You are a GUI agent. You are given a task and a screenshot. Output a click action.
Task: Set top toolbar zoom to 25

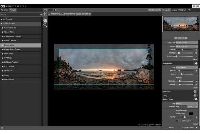point(160,10)
